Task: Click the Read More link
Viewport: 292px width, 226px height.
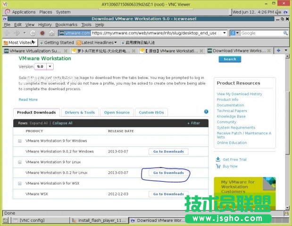Action: tap(28, 100)
